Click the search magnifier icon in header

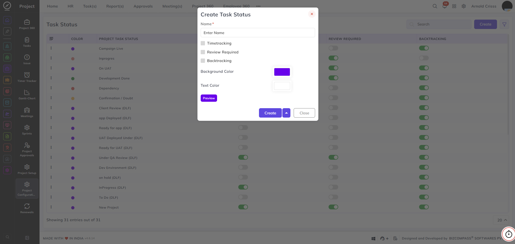coord(435,6)
